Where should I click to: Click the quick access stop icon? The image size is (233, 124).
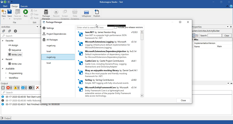click(x=9, y=2)
